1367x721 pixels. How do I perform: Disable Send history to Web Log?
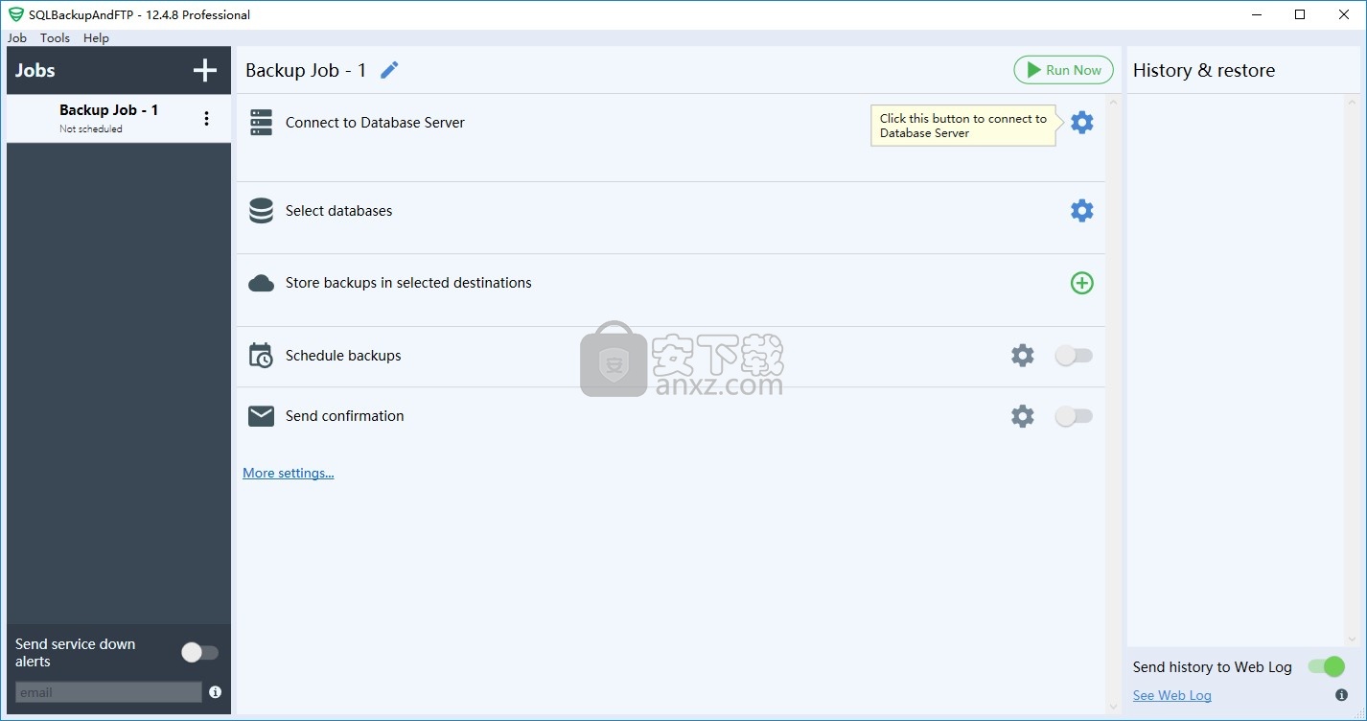pos(1327,666)
